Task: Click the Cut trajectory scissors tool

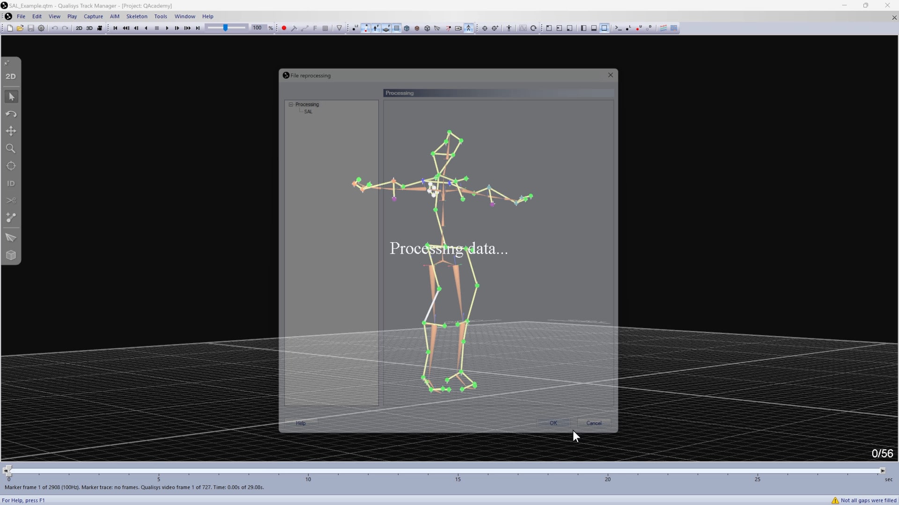Action: pos(11,201)
